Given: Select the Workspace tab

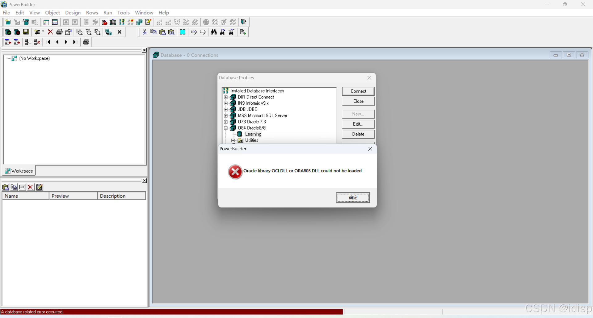Looking at the screenshot, I should click(x=19, y=171).
